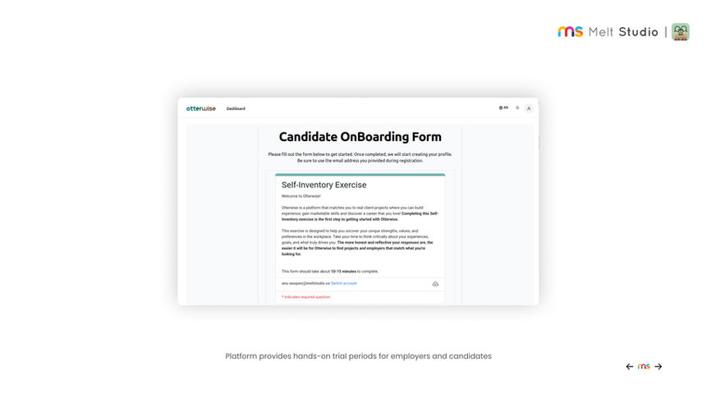This screenshot has width=716, height=403.
Task: Click the 'Indicates required question' note
Action: coord(305,297)
